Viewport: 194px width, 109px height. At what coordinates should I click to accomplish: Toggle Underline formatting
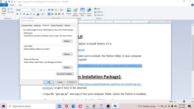coord(24,14)
